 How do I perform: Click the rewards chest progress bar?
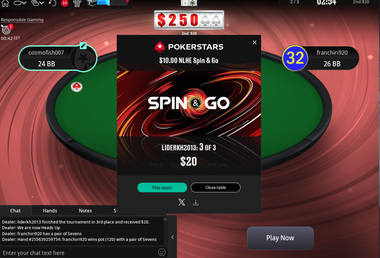point(108,3)
